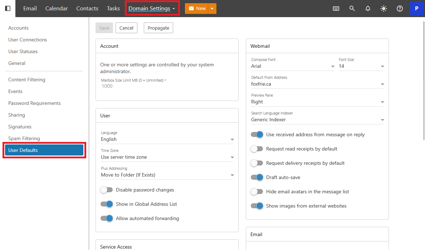Viewport: 425px width, 250px height.
Task: Open the keyboard shortcuts icon
Action: tap(336, 9)
